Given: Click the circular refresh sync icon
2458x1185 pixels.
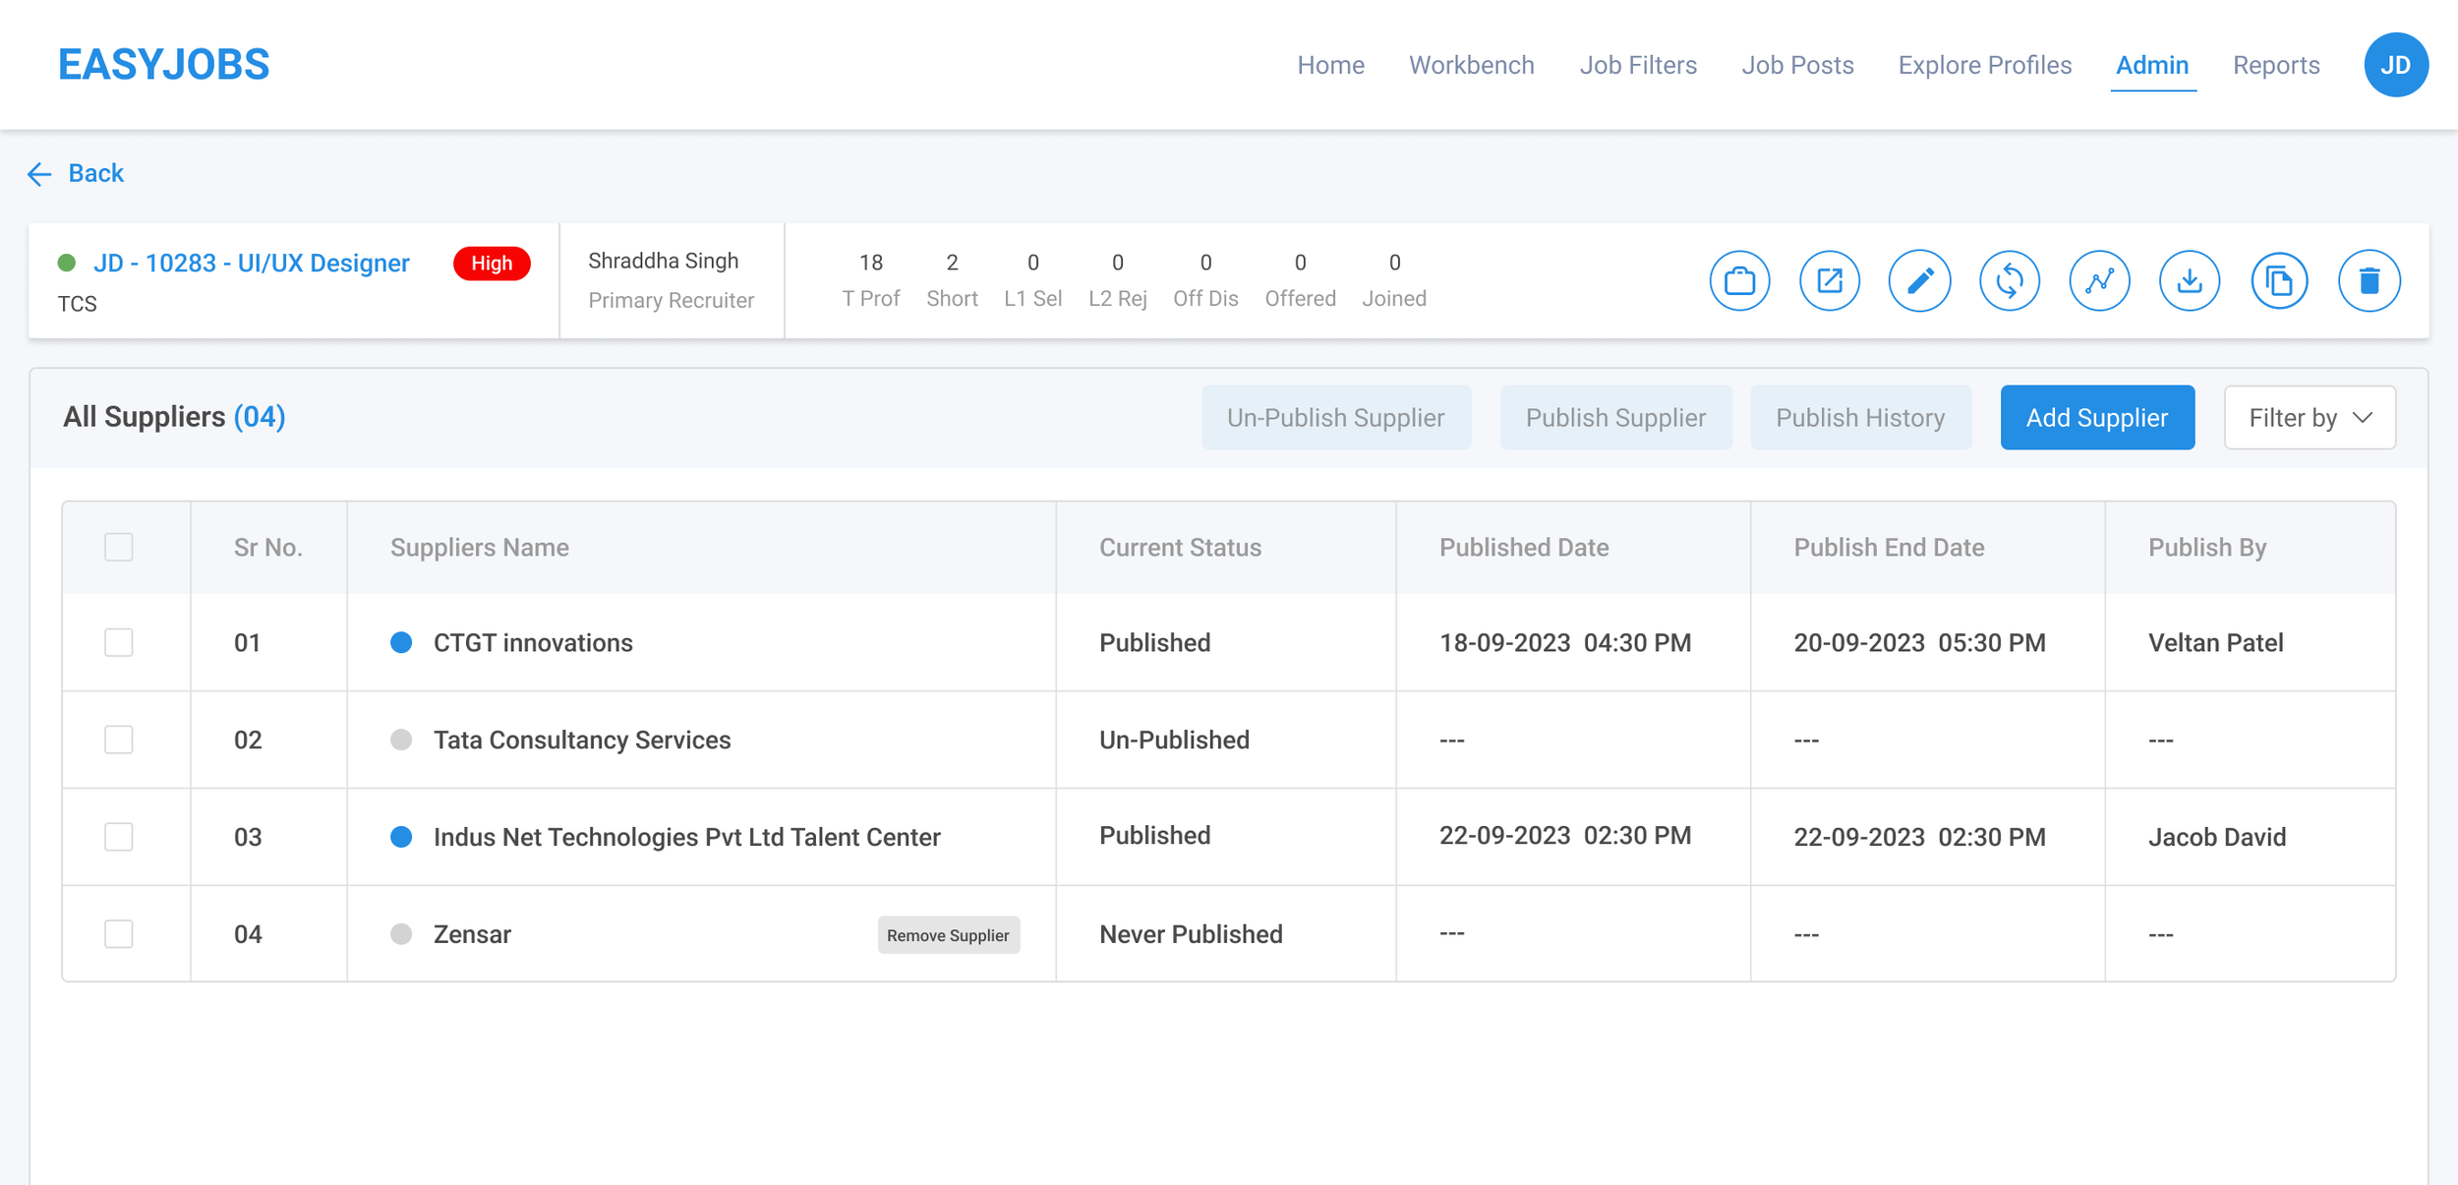Looking at the screenshot, I should tap(2009, 281).
